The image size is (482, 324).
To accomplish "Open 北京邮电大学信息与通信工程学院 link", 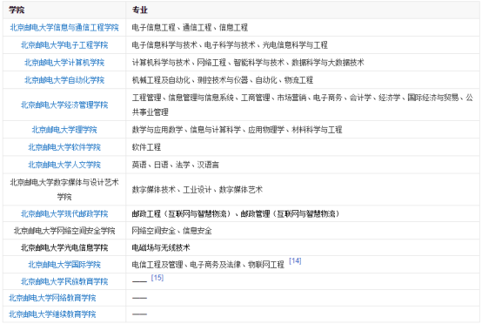I will [64, 28].
